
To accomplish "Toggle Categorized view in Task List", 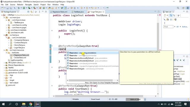I will click(171, 15).
